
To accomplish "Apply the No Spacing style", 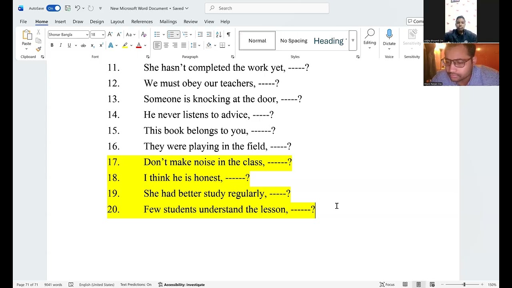I will pyautogui.click(x=294, y=40).
